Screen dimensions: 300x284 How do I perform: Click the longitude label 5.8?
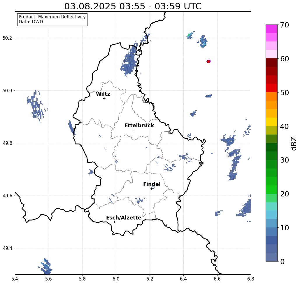(x=82, y=279)
